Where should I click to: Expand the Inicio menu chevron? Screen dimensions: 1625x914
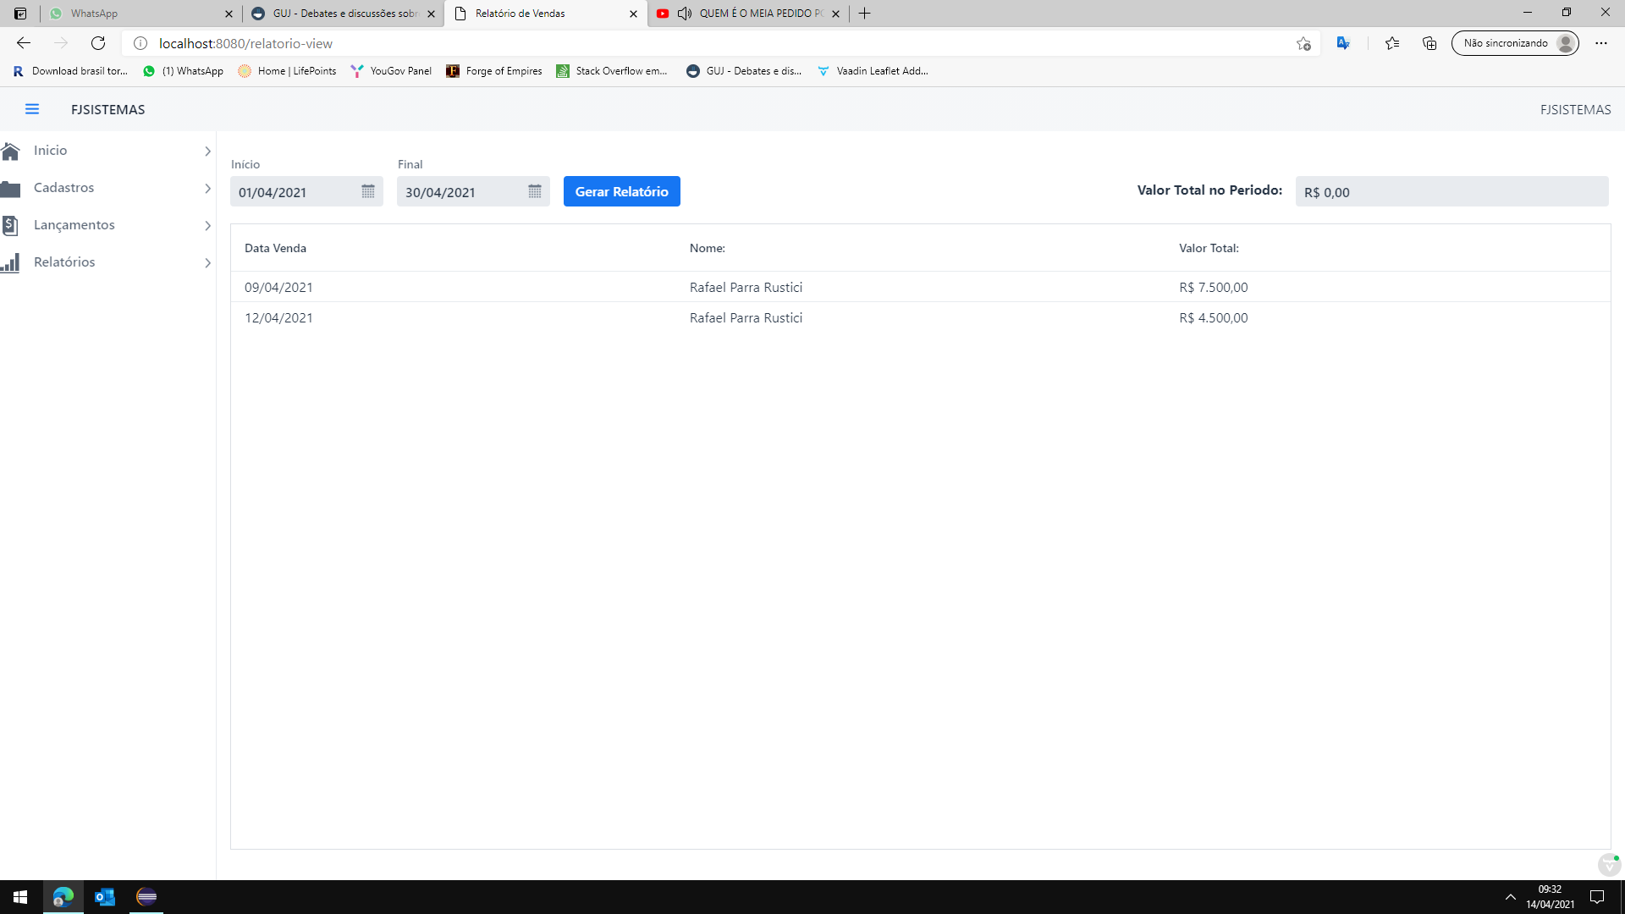point(207,151)
